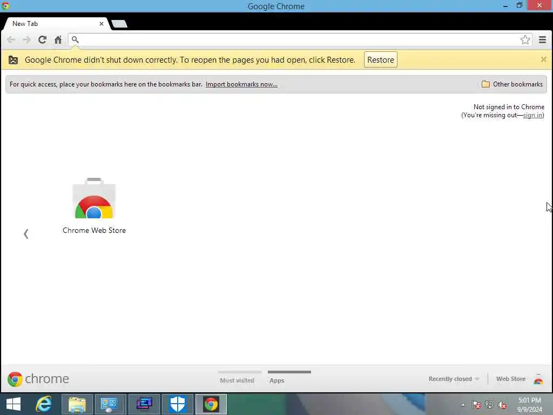The width and height of the screenshot is (553, 415).
Task: Open the shield icon in taskbar
Action: pyautogui.click(x=177, y=404)
